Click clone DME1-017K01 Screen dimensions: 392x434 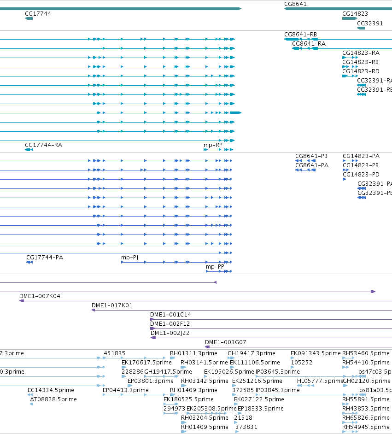[x=112, y=305]
